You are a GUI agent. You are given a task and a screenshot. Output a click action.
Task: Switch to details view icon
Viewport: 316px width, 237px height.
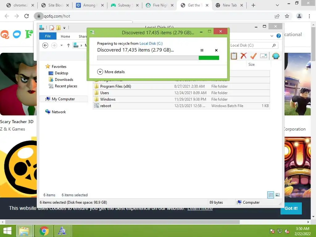(x=270, y=195)
